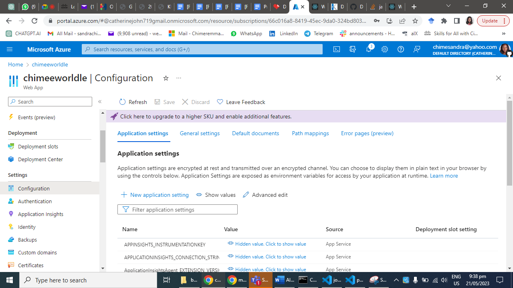Open the Azure Help question mark icon

[401, 49]
